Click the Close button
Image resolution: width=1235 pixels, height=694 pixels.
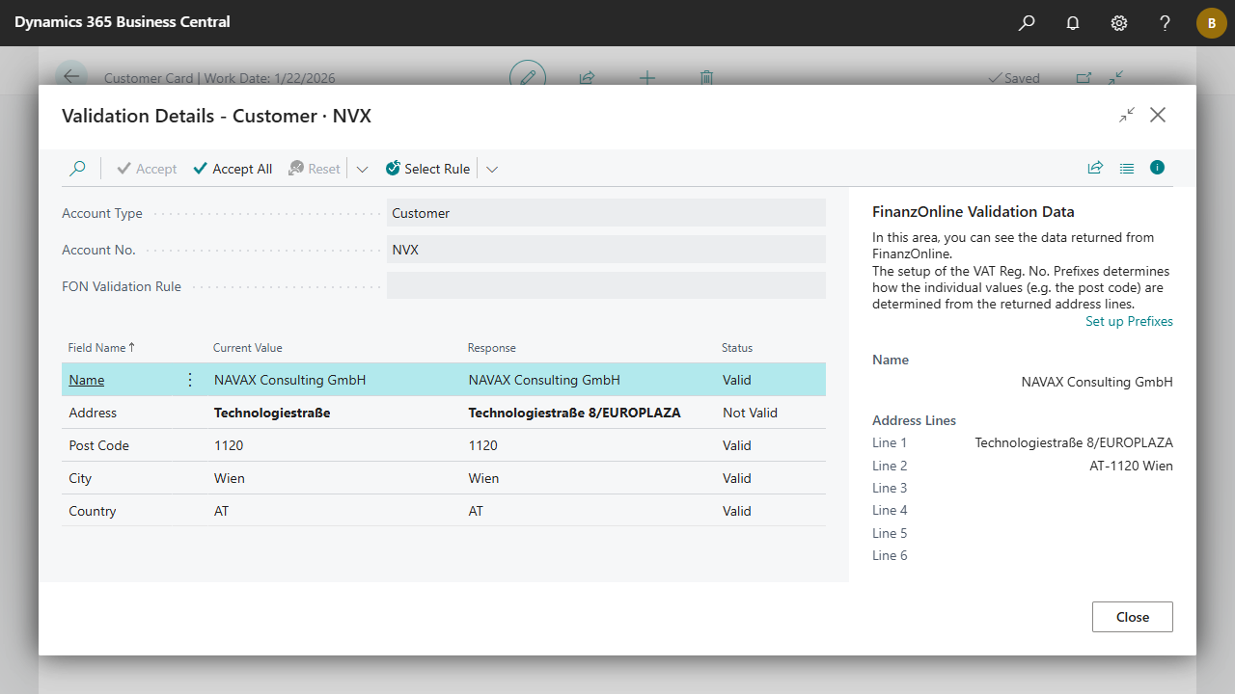1133,617
